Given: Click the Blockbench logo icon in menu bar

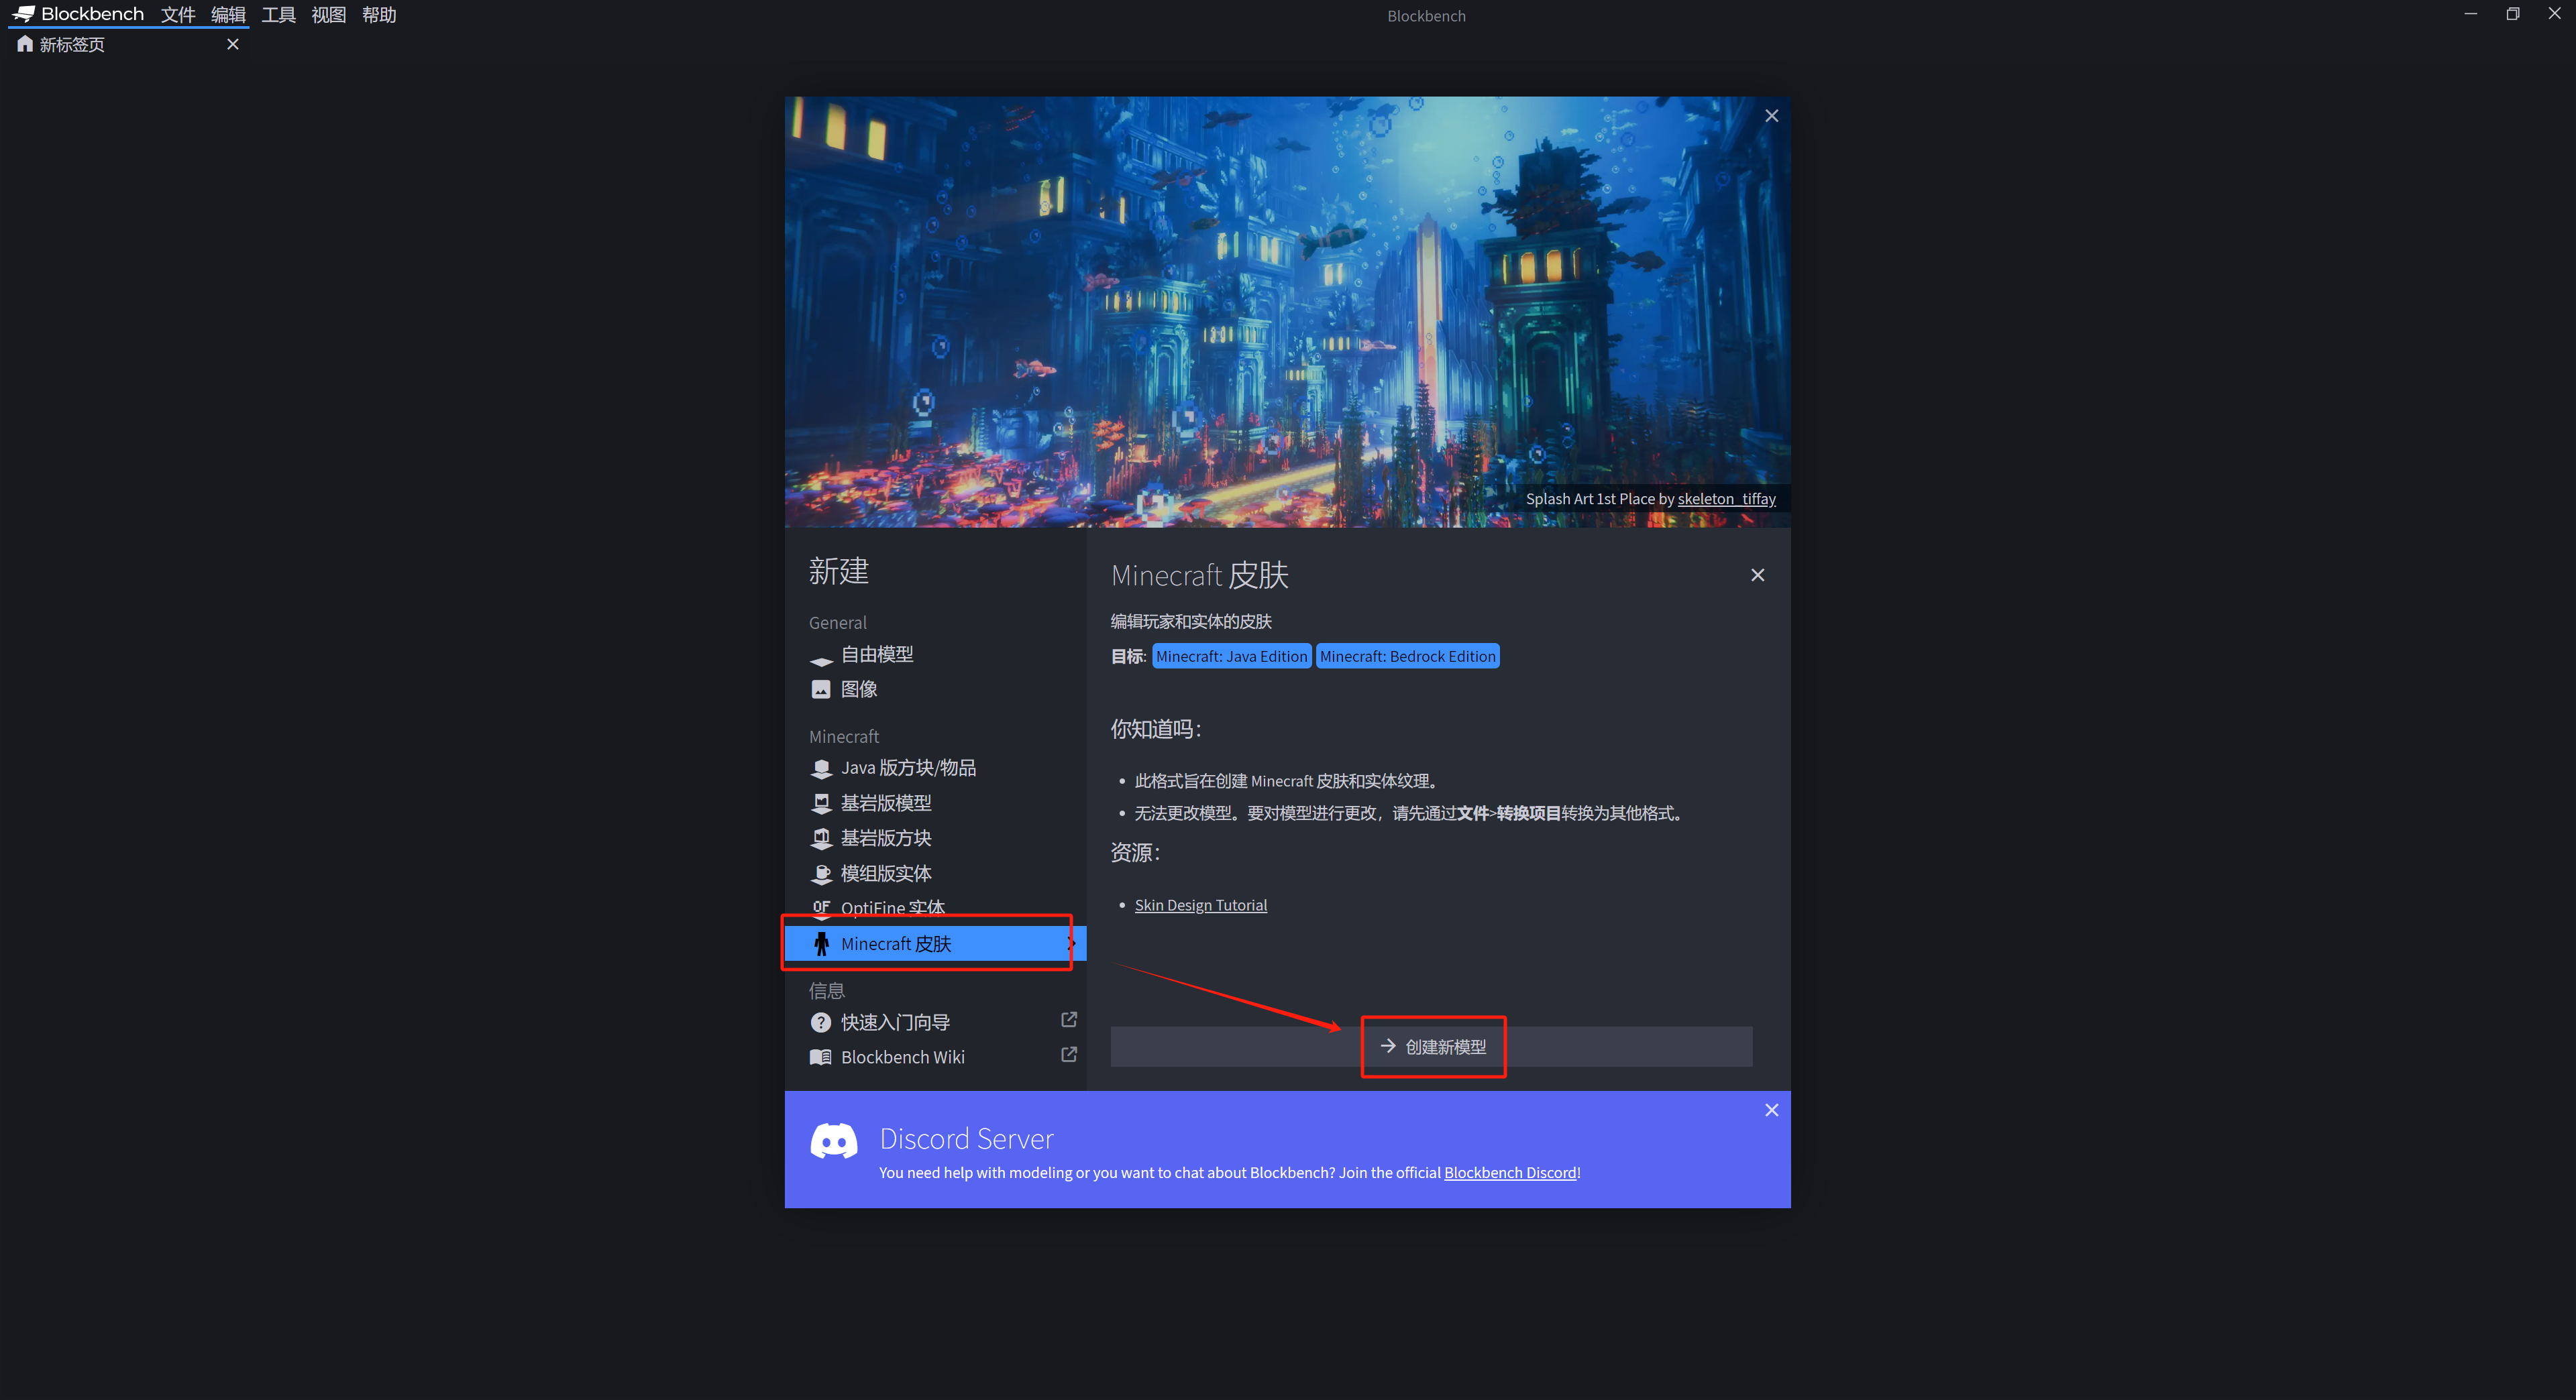Looking at the screenshot, I should click(x=24, y=14).
